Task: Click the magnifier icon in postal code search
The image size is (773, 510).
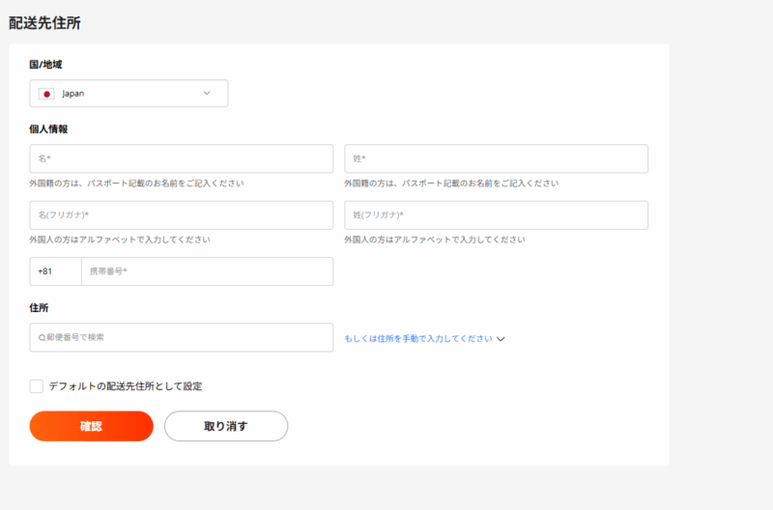Action: (x=42, y=338)
